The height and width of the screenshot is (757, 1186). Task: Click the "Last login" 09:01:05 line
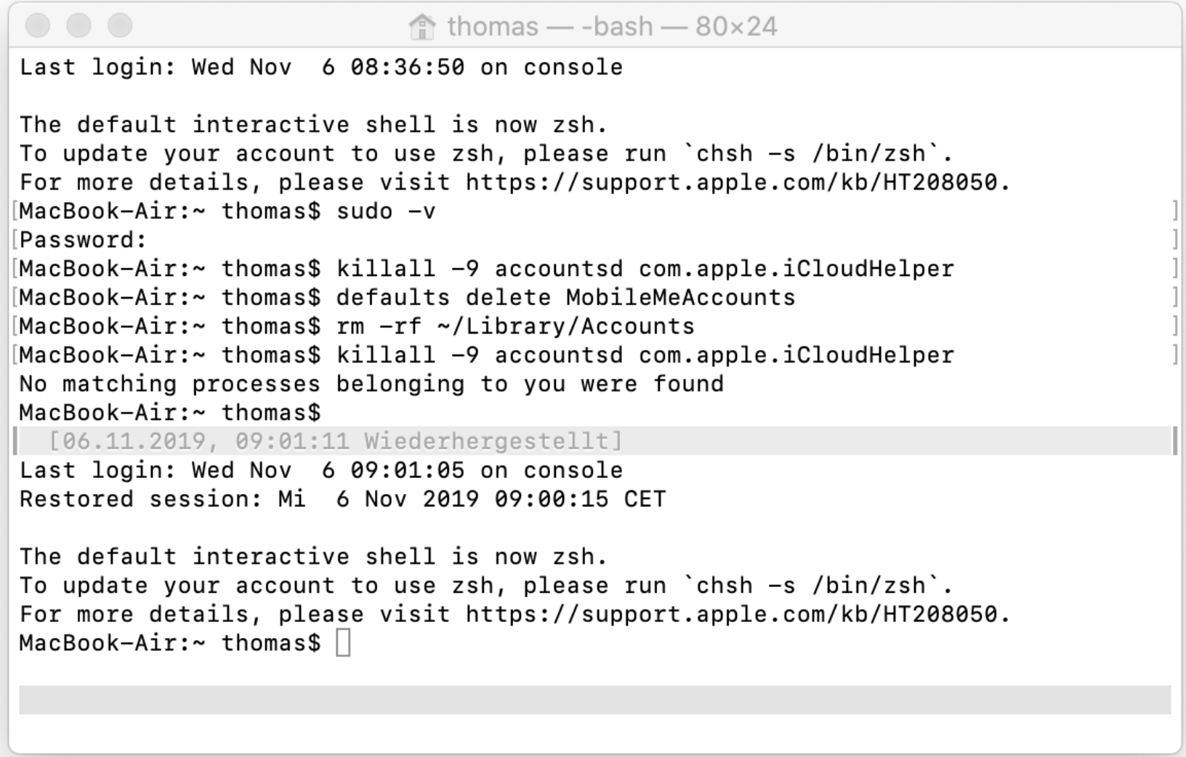coord(320,470)
